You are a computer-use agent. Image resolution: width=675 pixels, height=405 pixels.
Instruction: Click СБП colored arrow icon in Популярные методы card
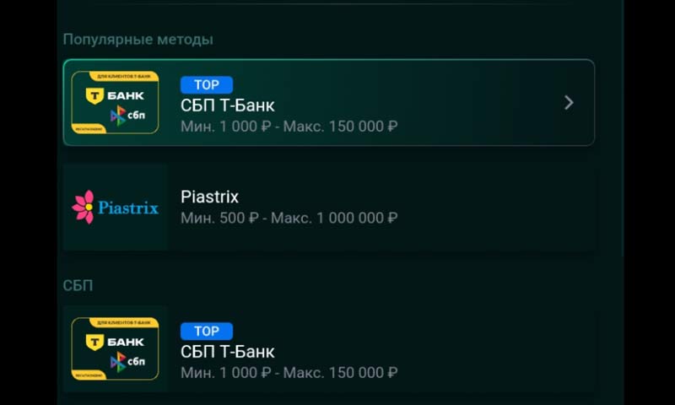coord(118,116)
